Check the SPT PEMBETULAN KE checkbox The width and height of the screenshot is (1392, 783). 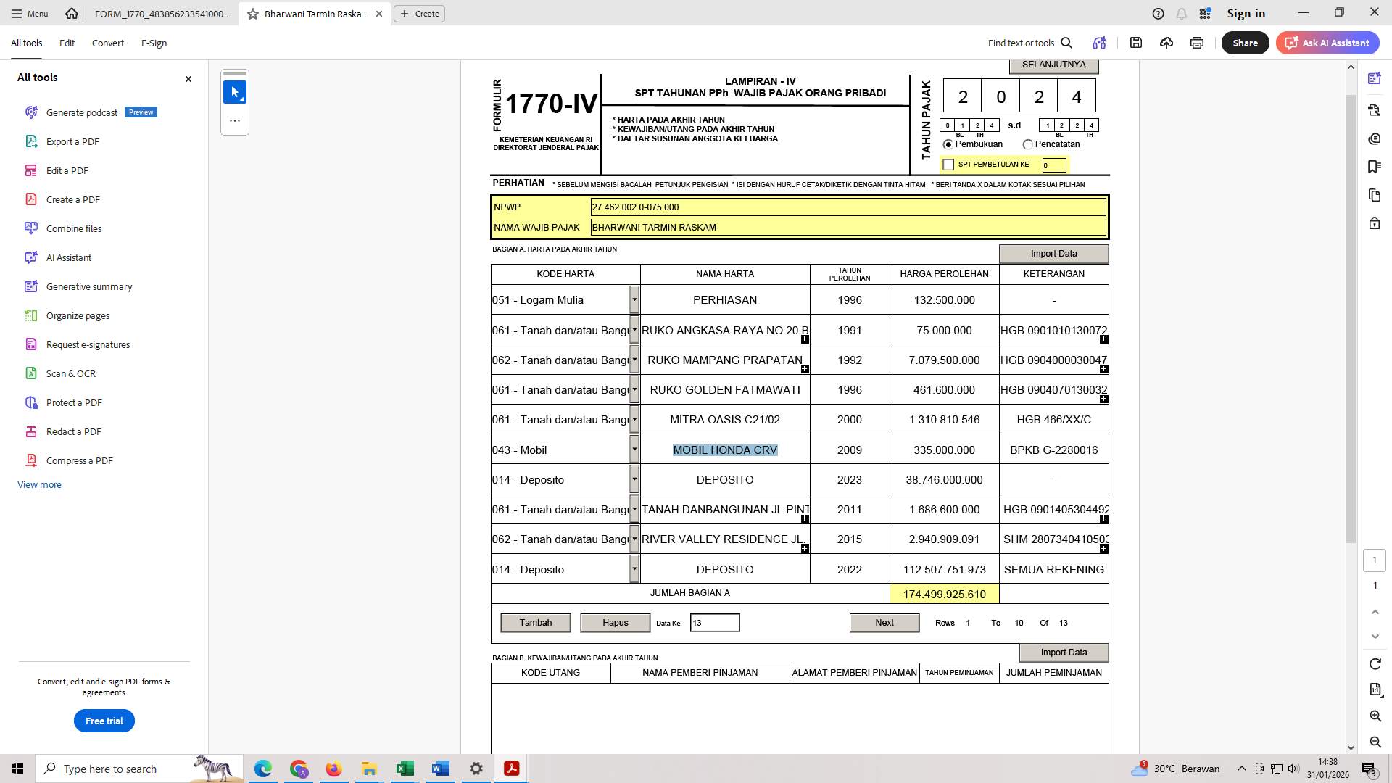click(x=948, y=165)
